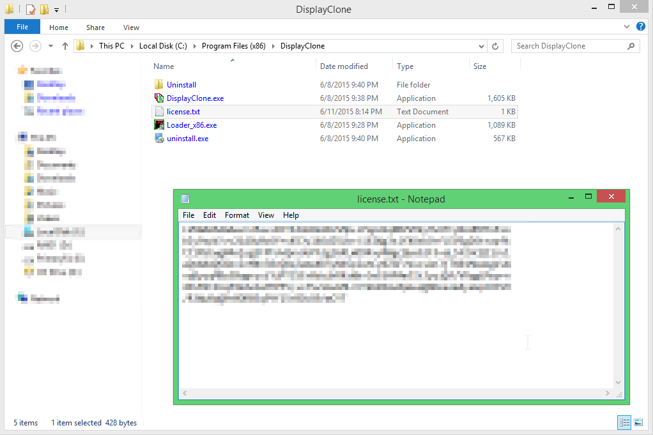
Task: Select the uninstall.exe file name
Action: [x=187, y=139]
